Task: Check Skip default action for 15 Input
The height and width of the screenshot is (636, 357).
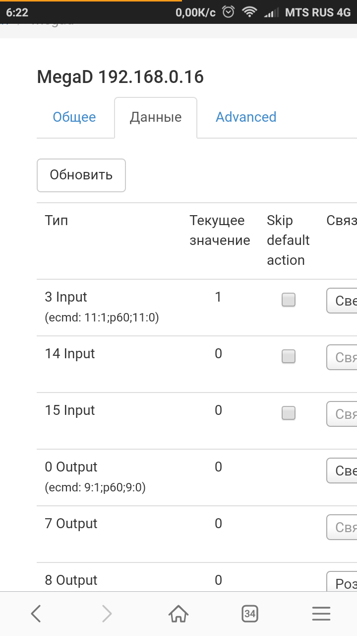Action: (x=288, y=413)
